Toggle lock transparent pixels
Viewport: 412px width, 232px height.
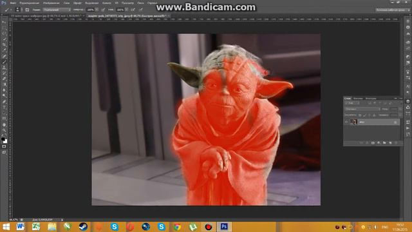pos(360,115)
